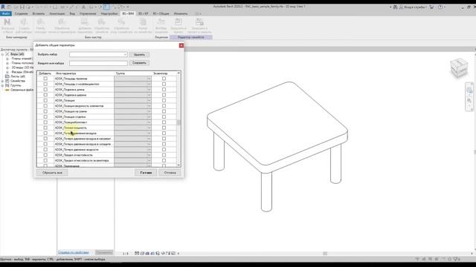Check Добавить for ADSK_Позиция на схеме
Image resolution: width=476 pixels, height=267 pixels.
point(45,111)
